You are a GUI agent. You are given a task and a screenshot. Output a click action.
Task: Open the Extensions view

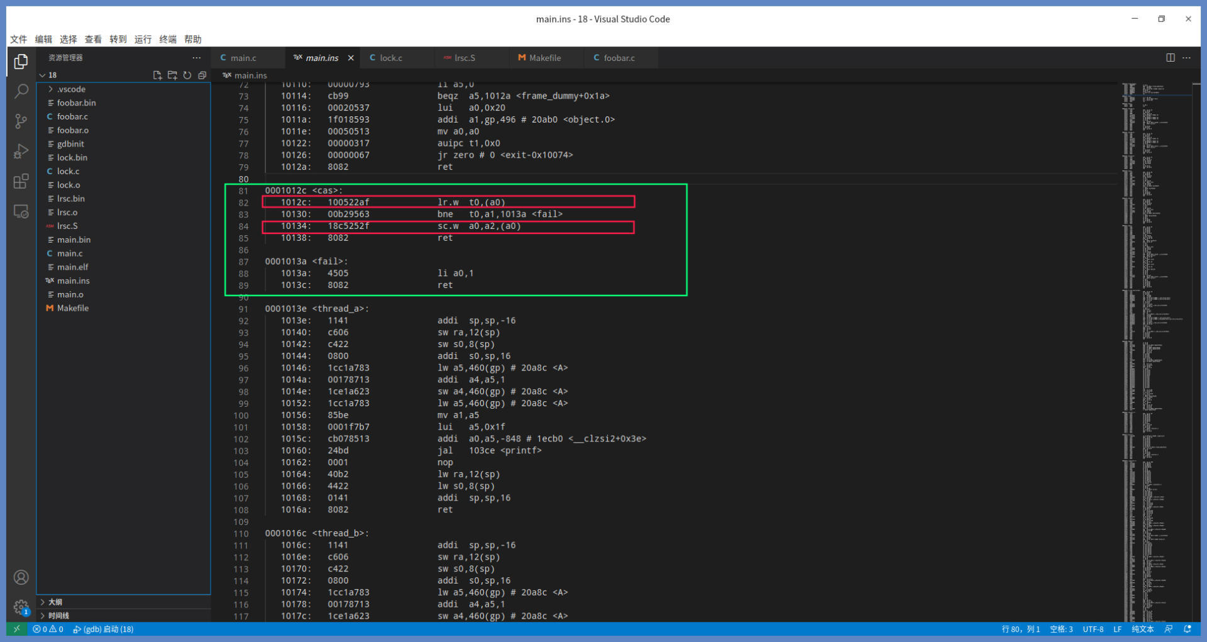click(21, 182)
